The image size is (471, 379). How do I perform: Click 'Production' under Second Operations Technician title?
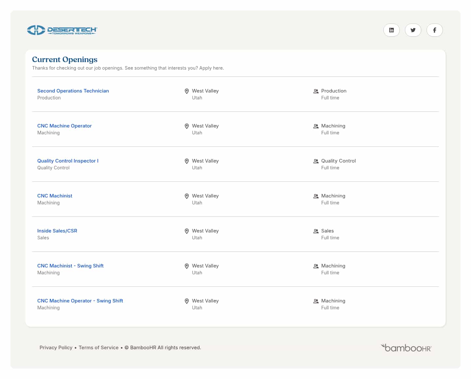[49, 98]
